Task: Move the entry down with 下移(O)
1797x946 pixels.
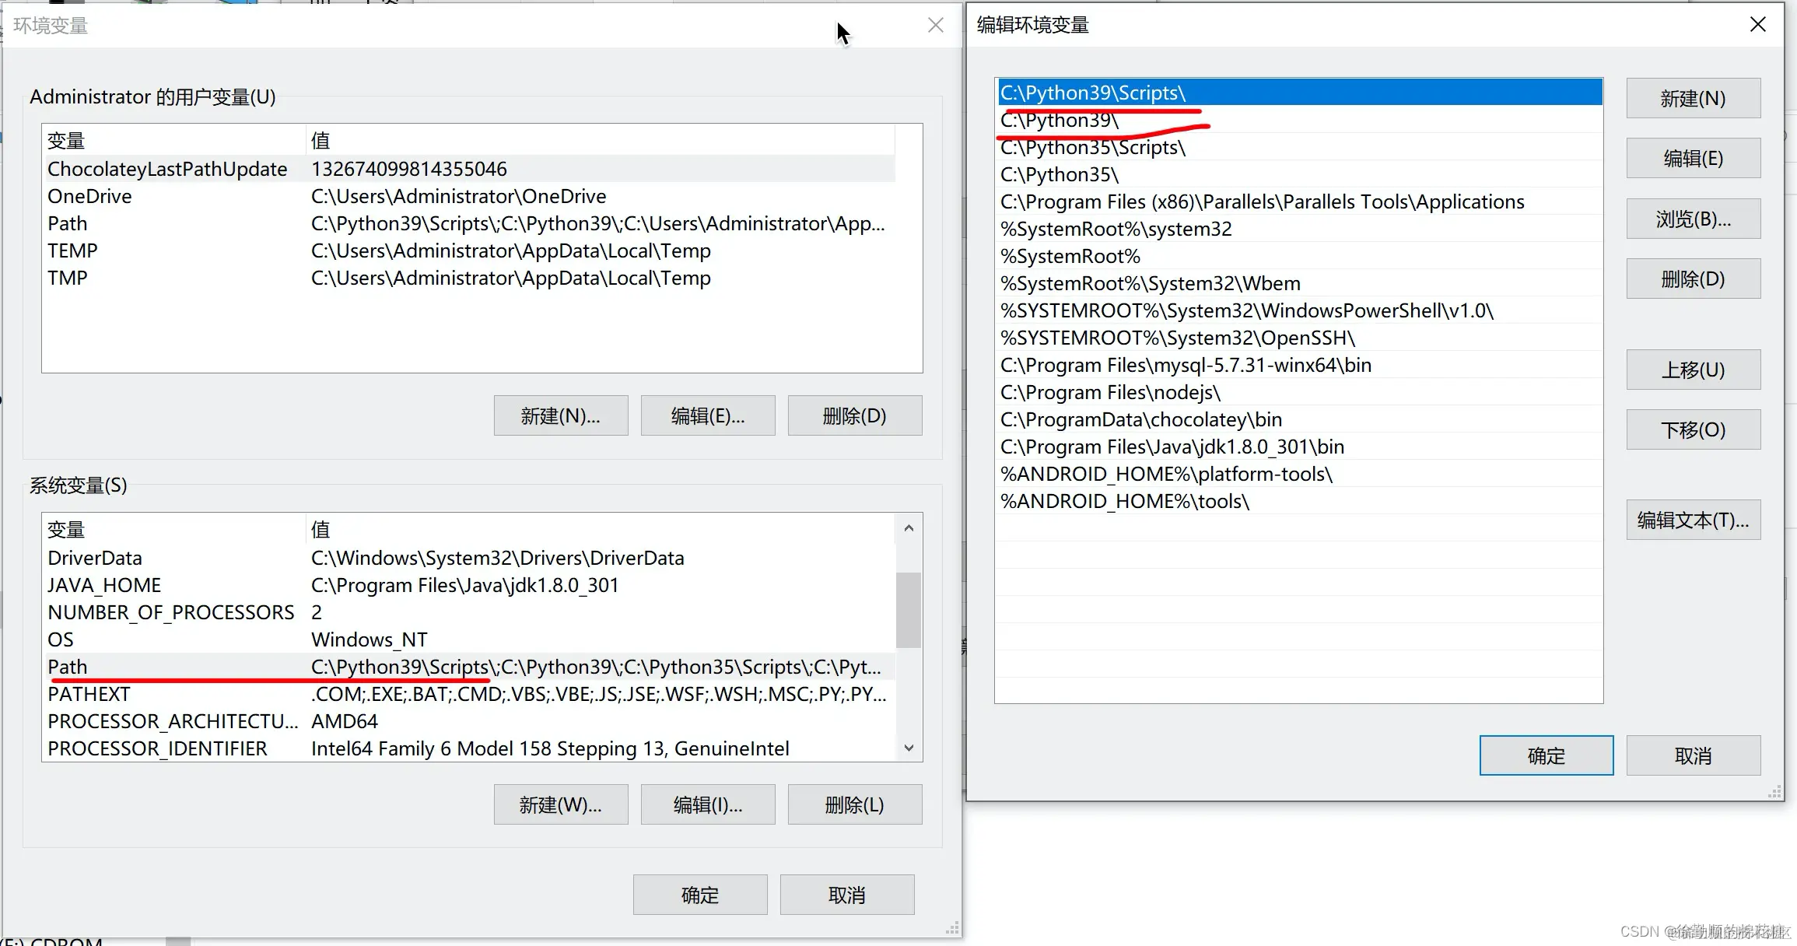Action: (1693, 430)
